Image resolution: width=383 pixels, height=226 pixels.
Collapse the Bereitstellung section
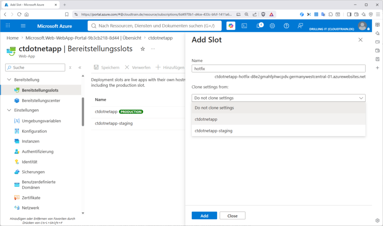pyautogui.click(x=9, y=80)
